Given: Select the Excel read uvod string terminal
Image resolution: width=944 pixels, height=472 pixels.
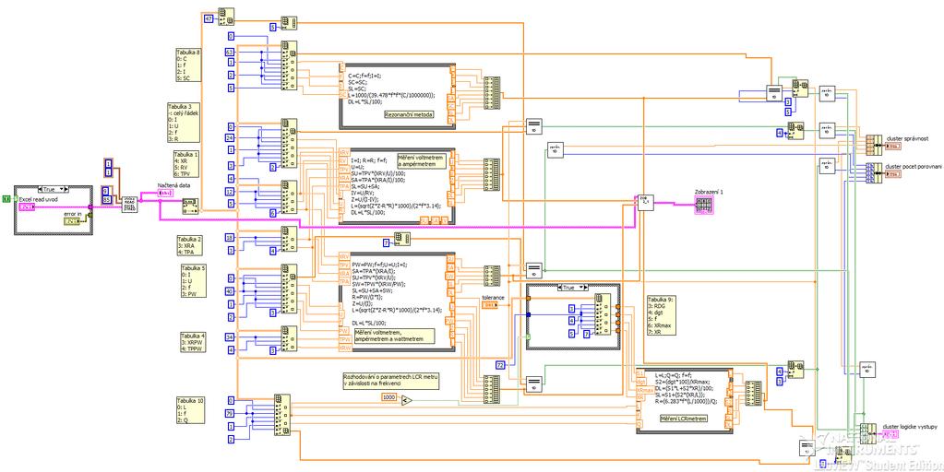Looking at the screenshot, I should click(27, 206).
